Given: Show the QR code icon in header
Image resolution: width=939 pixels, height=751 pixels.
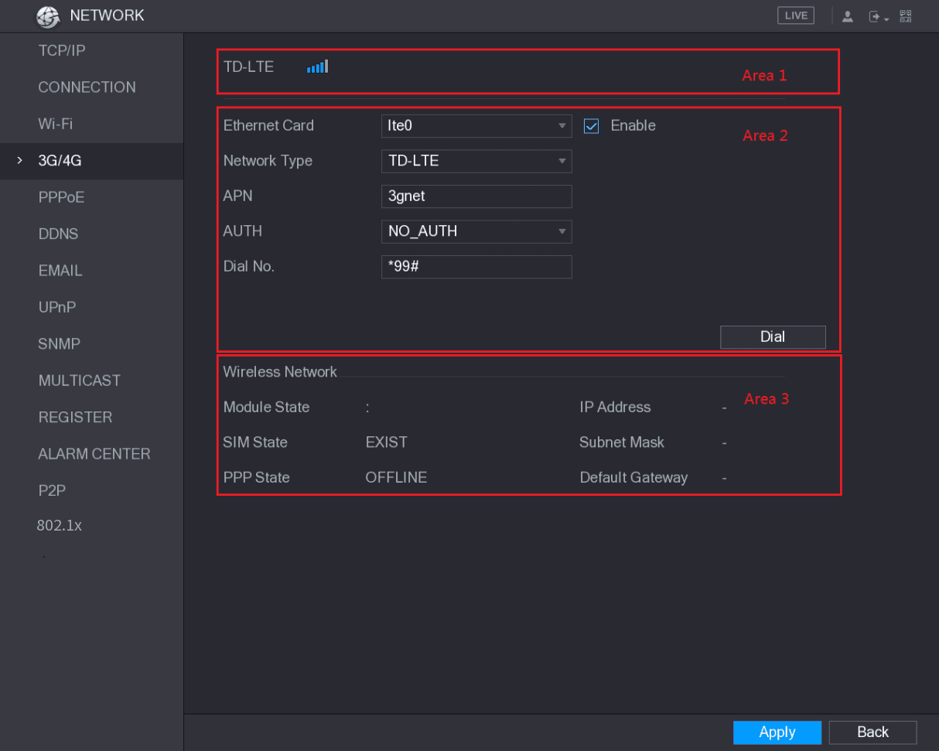Looking at the screenshot, I should click(x=905, y=16).
